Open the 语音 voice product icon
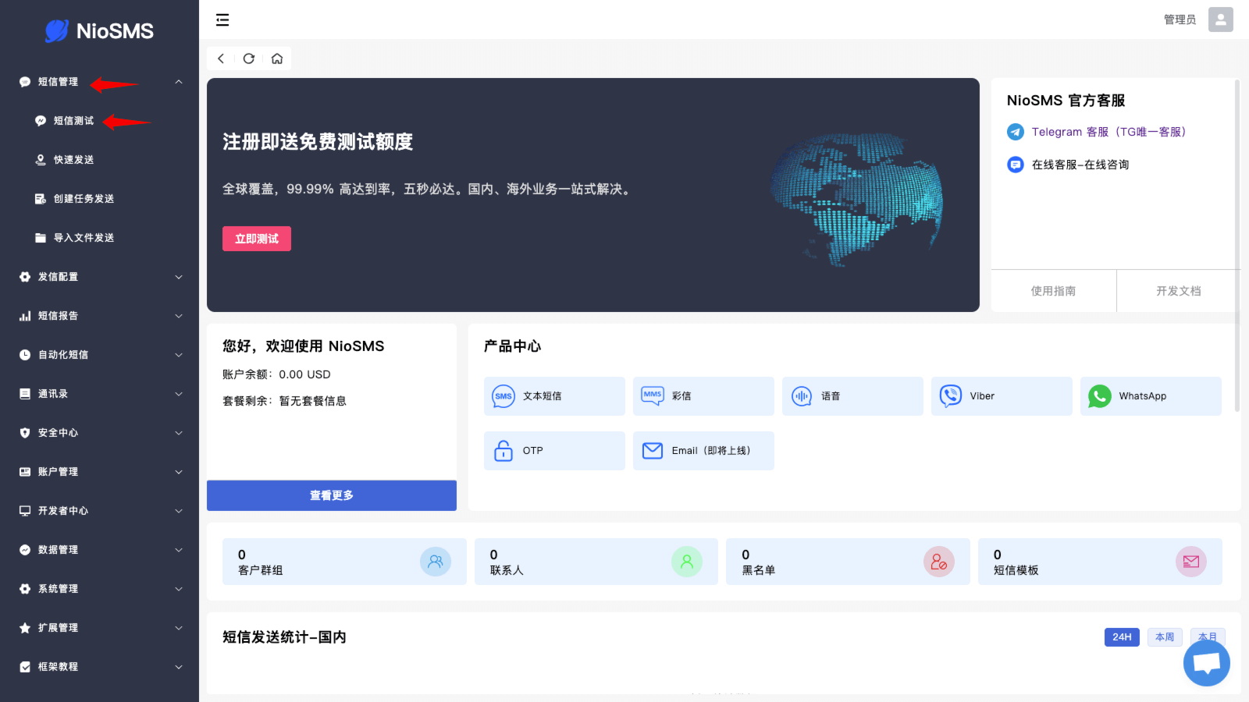Image resolution: width=1249 pixels, height=702 pixels. [x=802, y=396]
